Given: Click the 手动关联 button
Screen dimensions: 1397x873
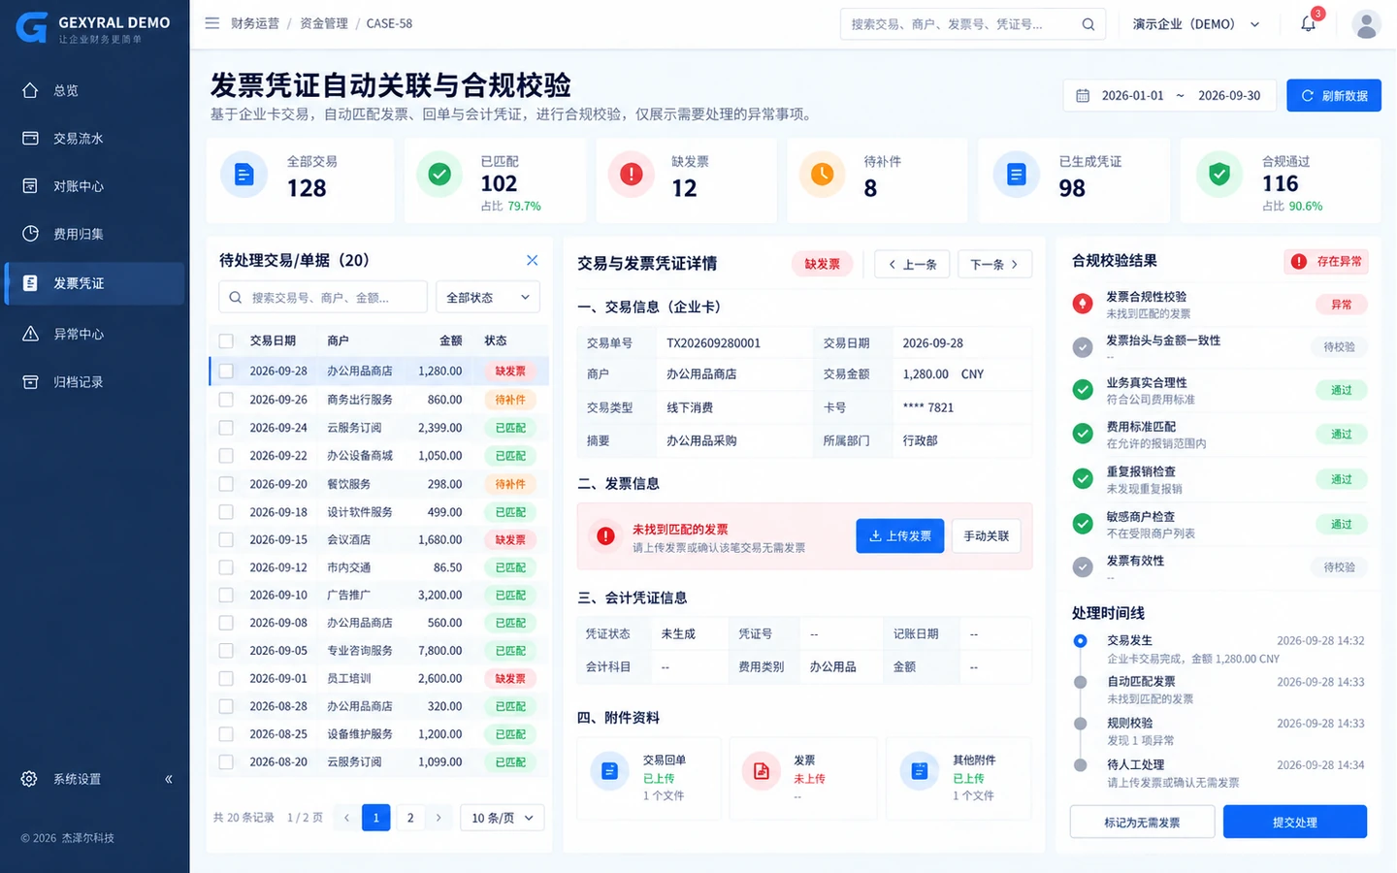Looking at the screenshot, I should click(987, 535).
